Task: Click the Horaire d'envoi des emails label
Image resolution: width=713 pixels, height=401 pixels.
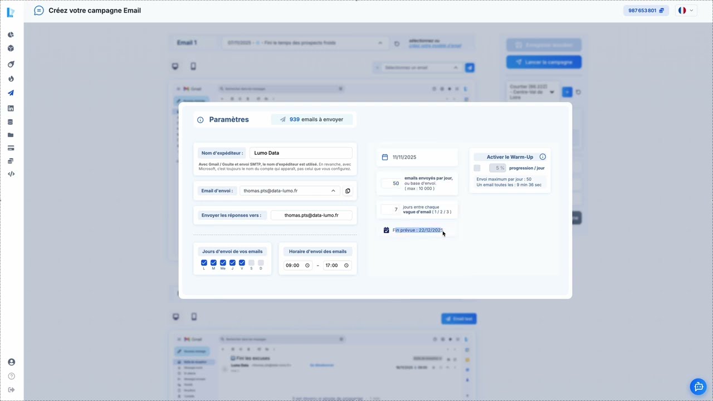Action: pos(318,252)
